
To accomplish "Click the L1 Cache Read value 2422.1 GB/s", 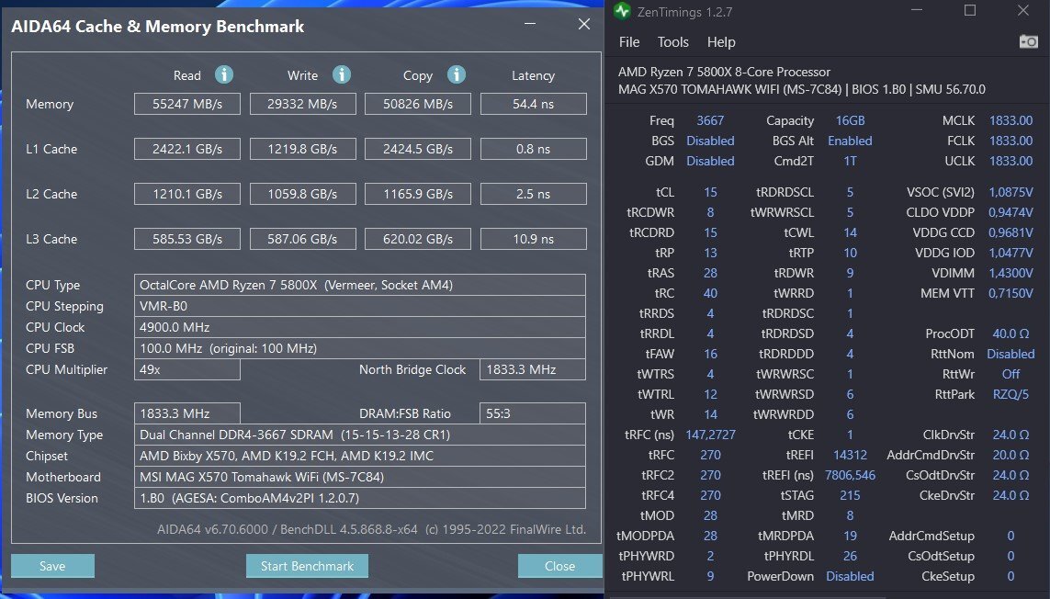I will click(186, 149).
